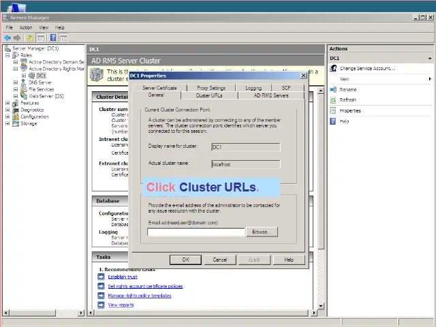Open the View submenu arrow in Actions

pyautogui.click(x=430, y=79)
